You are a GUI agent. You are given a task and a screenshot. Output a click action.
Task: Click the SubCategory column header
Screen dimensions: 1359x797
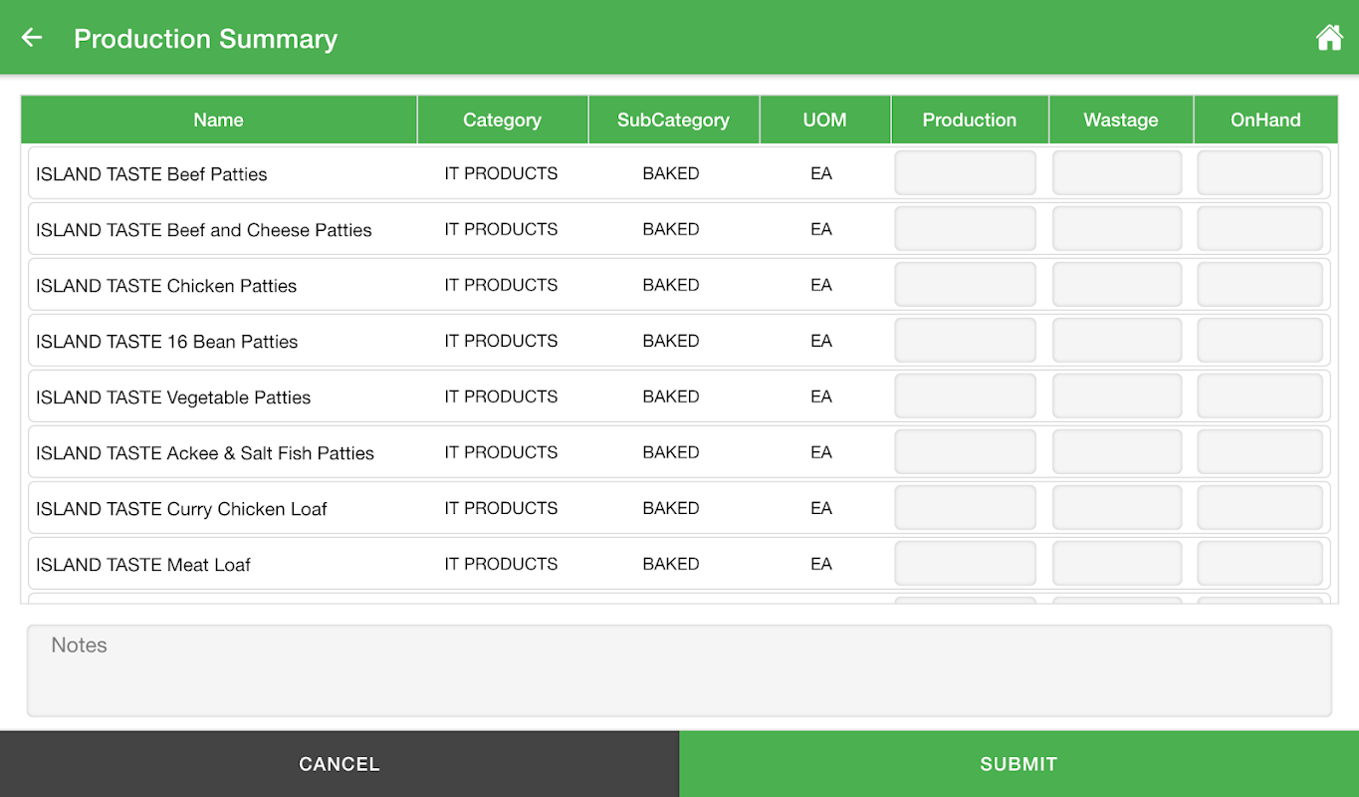673,120
